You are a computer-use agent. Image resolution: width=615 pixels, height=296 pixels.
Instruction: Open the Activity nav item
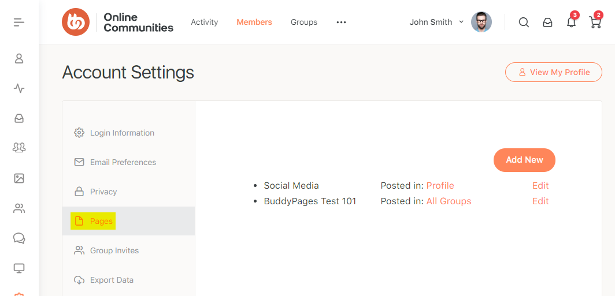204,22
